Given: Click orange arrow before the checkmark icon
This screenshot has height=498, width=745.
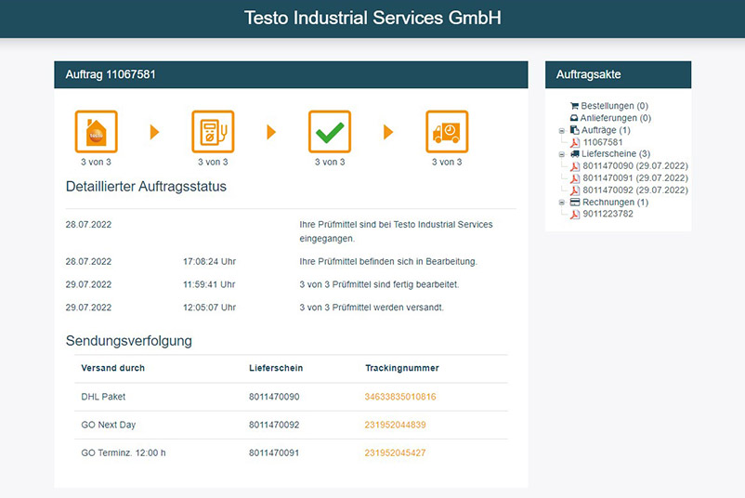Looking at the screenshot, I should click(x=271, y=132).
